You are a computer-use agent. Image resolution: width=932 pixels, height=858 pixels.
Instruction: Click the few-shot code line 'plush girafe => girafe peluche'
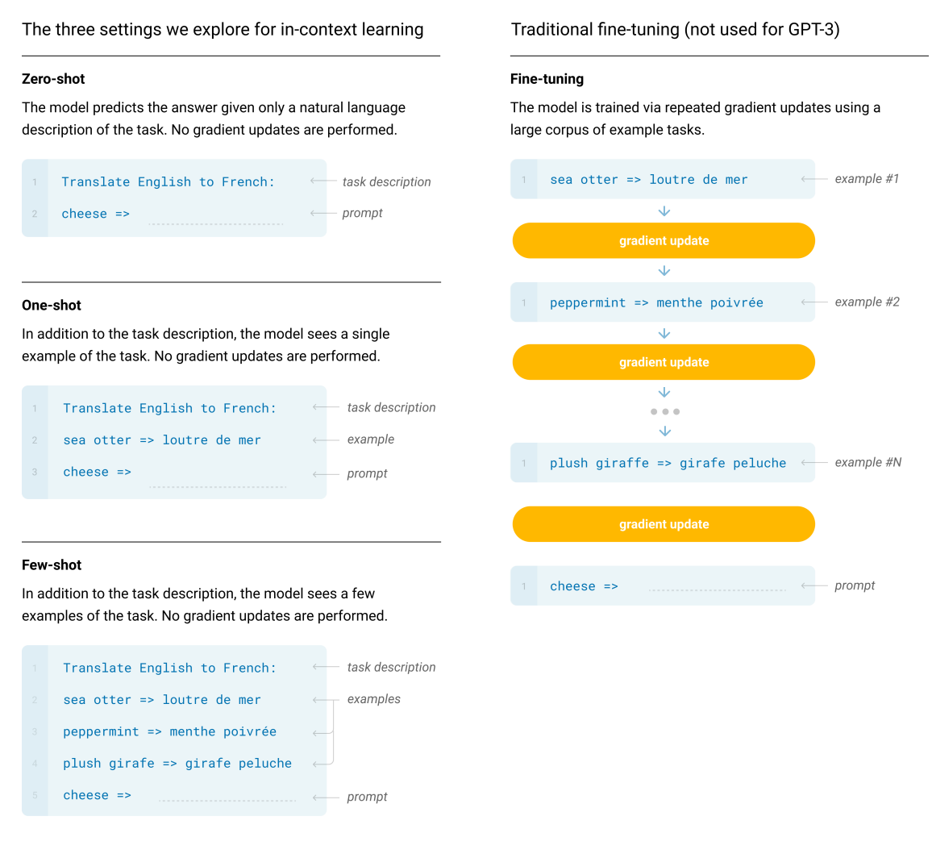177,764
